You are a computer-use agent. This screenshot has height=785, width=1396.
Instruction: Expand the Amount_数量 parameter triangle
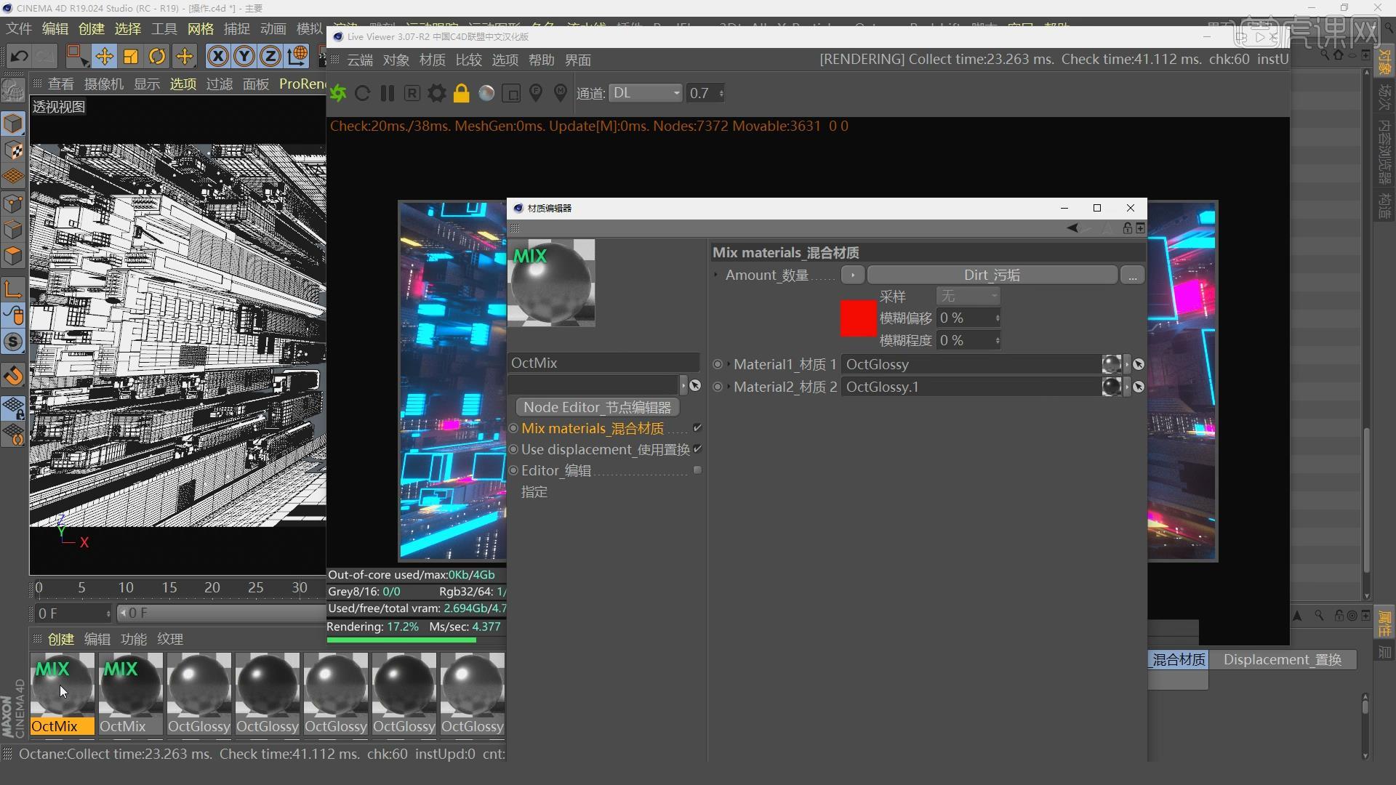(716, 275)
